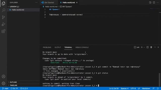Open notifications bell in status bar
The width and height of the screenshot is (161, 90).
158,88
